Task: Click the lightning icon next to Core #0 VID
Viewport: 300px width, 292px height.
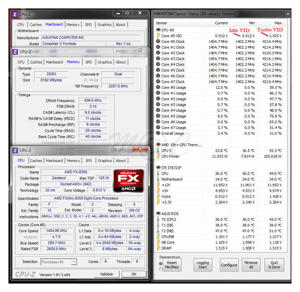Action: point(158,36)
